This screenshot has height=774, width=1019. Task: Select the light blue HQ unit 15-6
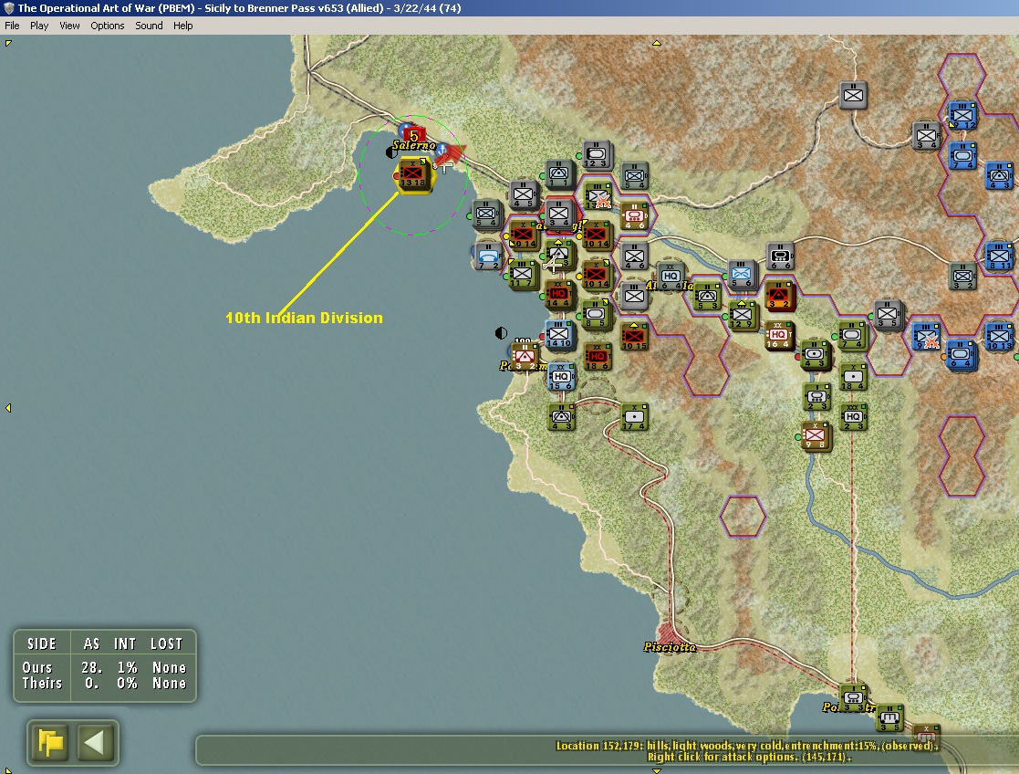pos(560,377)
